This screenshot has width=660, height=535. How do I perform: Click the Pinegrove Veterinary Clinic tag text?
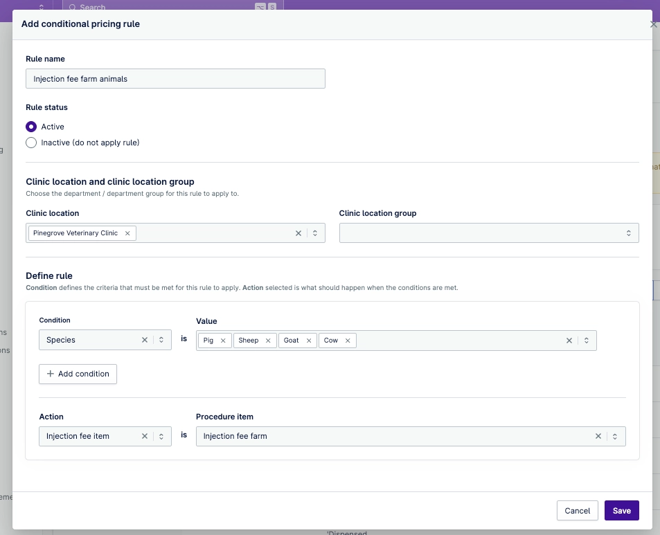point(75,233)
